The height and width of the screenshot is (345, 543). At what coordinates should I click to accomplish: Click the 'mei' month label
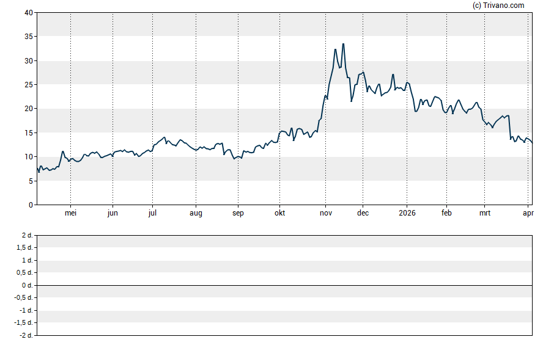(x=71, y=213)
